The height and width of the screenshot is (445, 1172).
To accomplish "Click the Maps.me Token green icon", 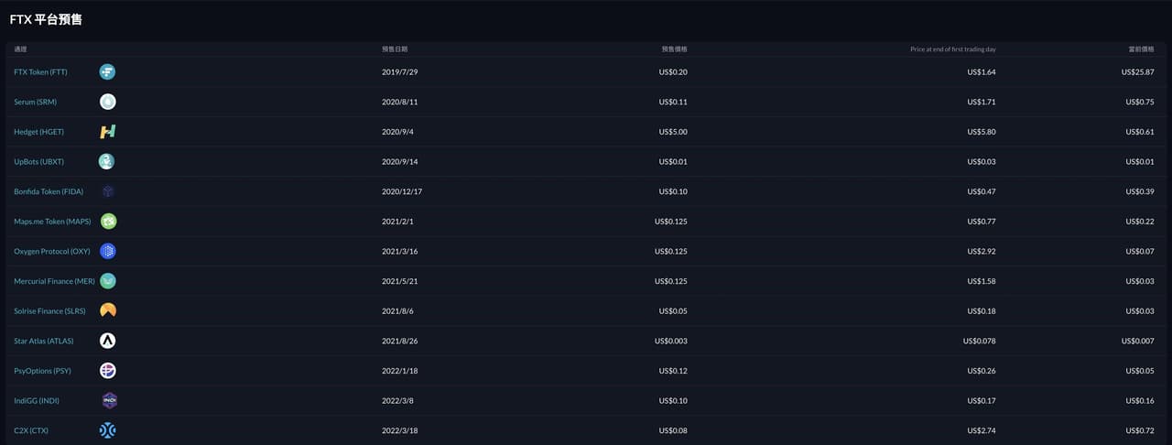I will pos(108,221).
